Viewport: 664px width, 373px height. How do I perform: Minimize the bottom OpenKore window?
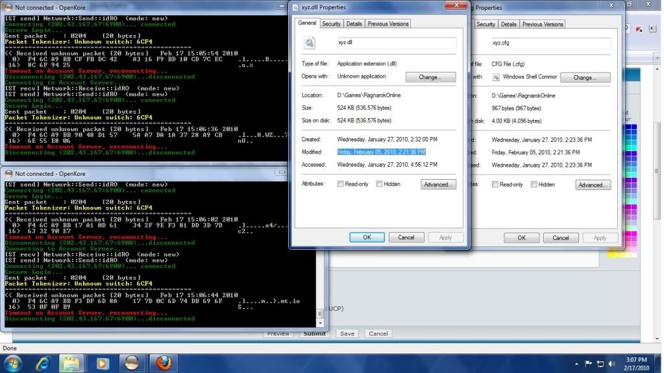(282, 172)
